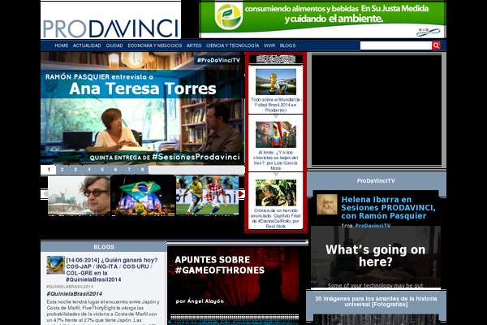Open the Ana Teresa Torres interview banner
This screenshot has width=487, height=325.
point(143,108)
